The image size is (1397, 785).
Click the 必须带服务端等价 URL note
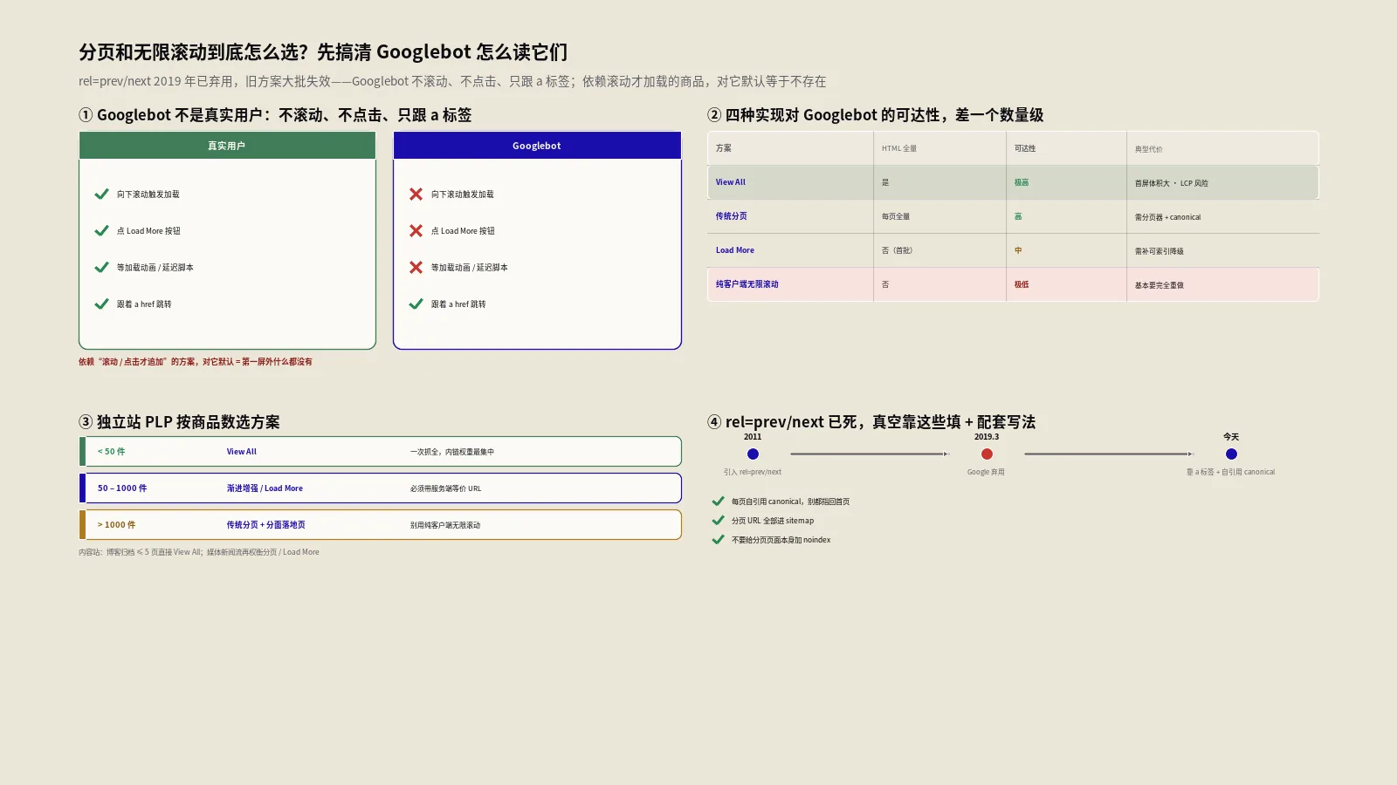tap(445, 488)
